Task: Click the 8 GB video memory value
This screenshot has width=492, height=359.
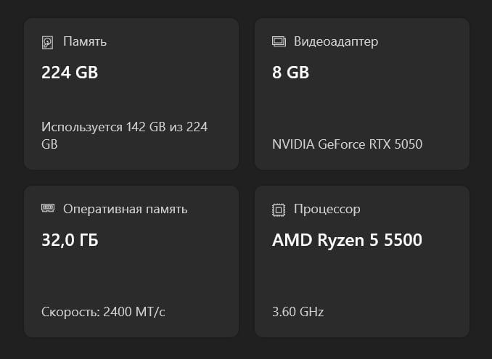Action: pyautogui.click(x=290, y=73)
